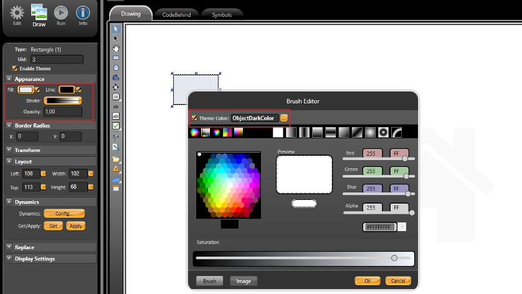Click the Ok button in Brush Editor
Viewport: 522px width, 294px height.
368,281
